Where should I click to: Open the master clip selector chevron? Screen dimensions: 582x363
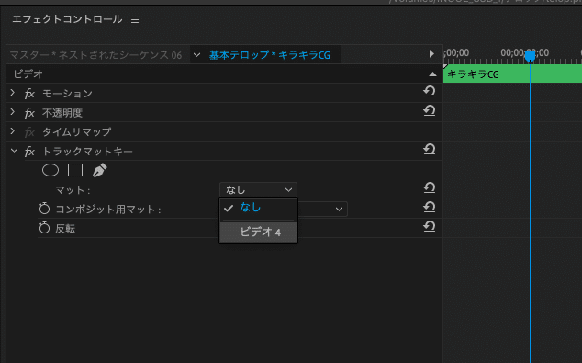pyautogui.click(x=196, y=55)
